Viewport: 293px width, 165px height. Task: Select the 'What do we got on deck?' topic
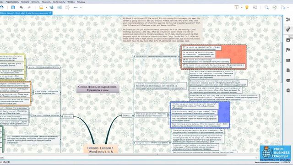(x=151, y=115)
